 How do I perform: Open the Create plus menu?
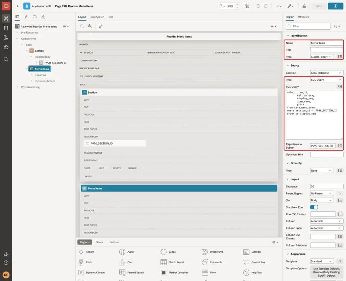pyautogui.click(x=279, y=6)
